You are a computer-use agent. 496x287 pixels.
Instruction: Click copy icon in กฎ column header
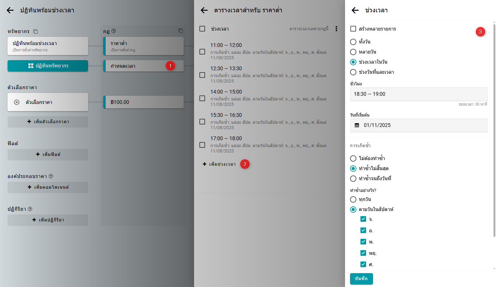[181, 31]
